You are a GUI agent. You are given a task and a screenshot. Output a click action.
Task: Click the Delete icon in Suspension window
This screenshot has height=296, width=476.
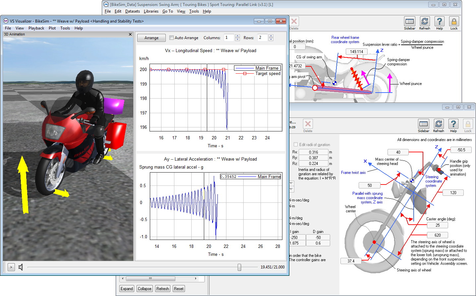point(294,22)
